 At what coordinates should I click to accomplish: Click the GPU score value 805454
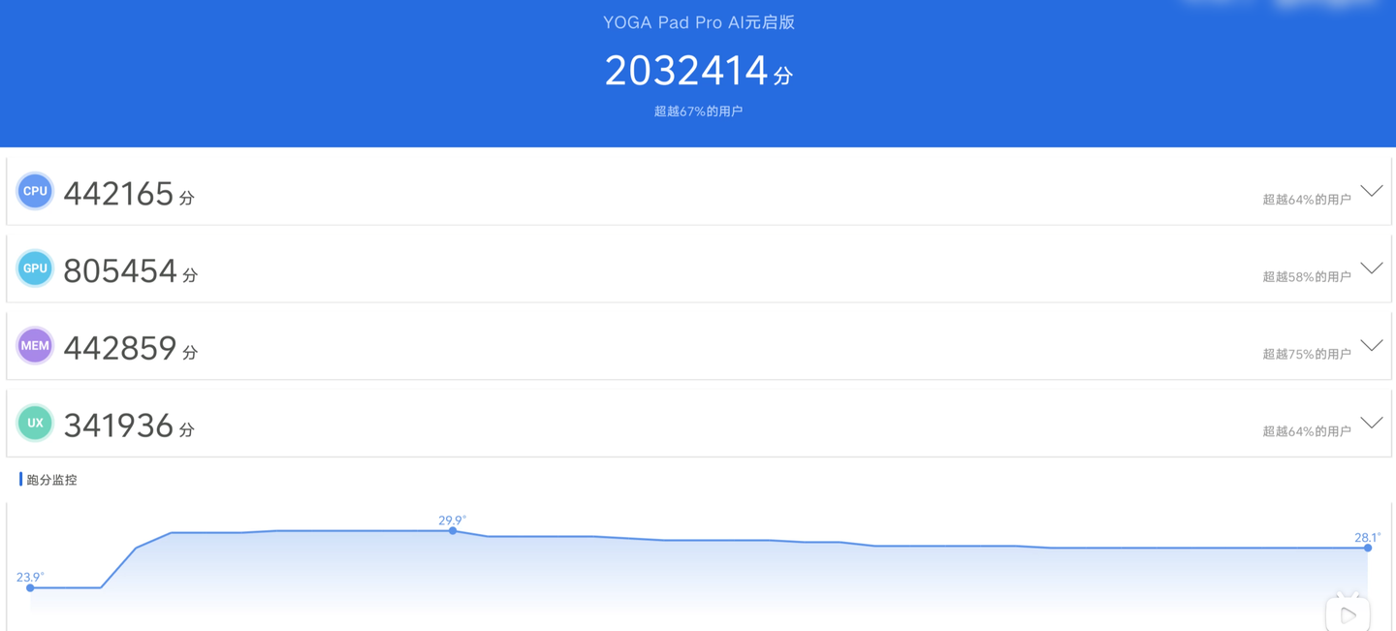tap(120, 271)
